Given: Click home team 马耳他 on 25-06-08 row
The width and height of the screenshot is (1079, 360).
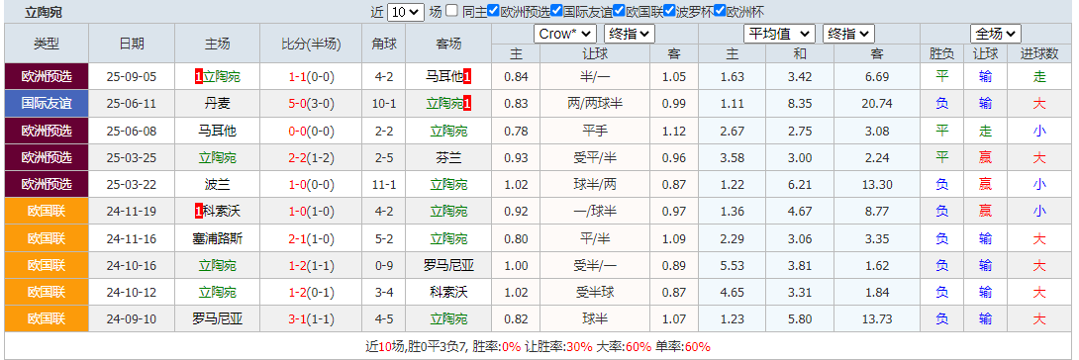Looking at the screenshot, I should (x=218, y=131).
